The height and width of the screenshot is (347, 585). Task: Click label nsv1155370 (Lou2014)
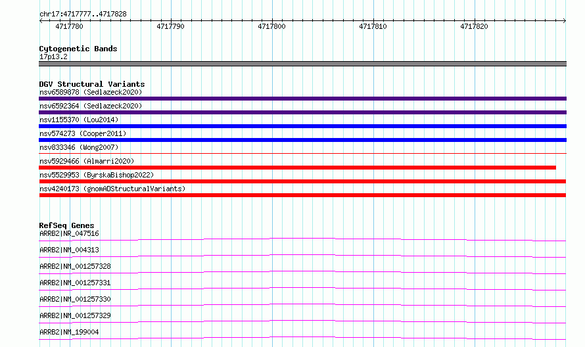click(79, 120)
